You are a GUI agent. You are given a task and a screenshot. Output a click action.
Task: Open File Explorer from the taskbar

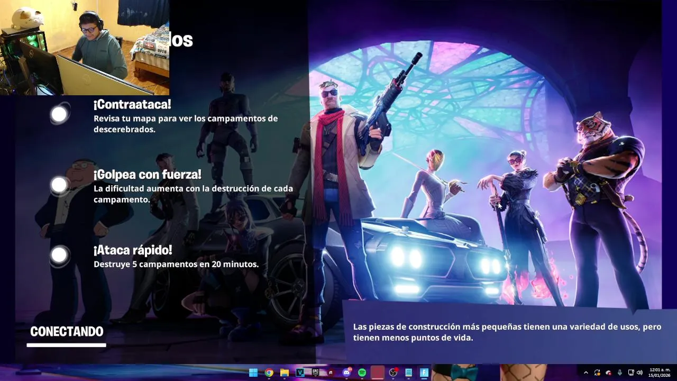click(285, 373)
